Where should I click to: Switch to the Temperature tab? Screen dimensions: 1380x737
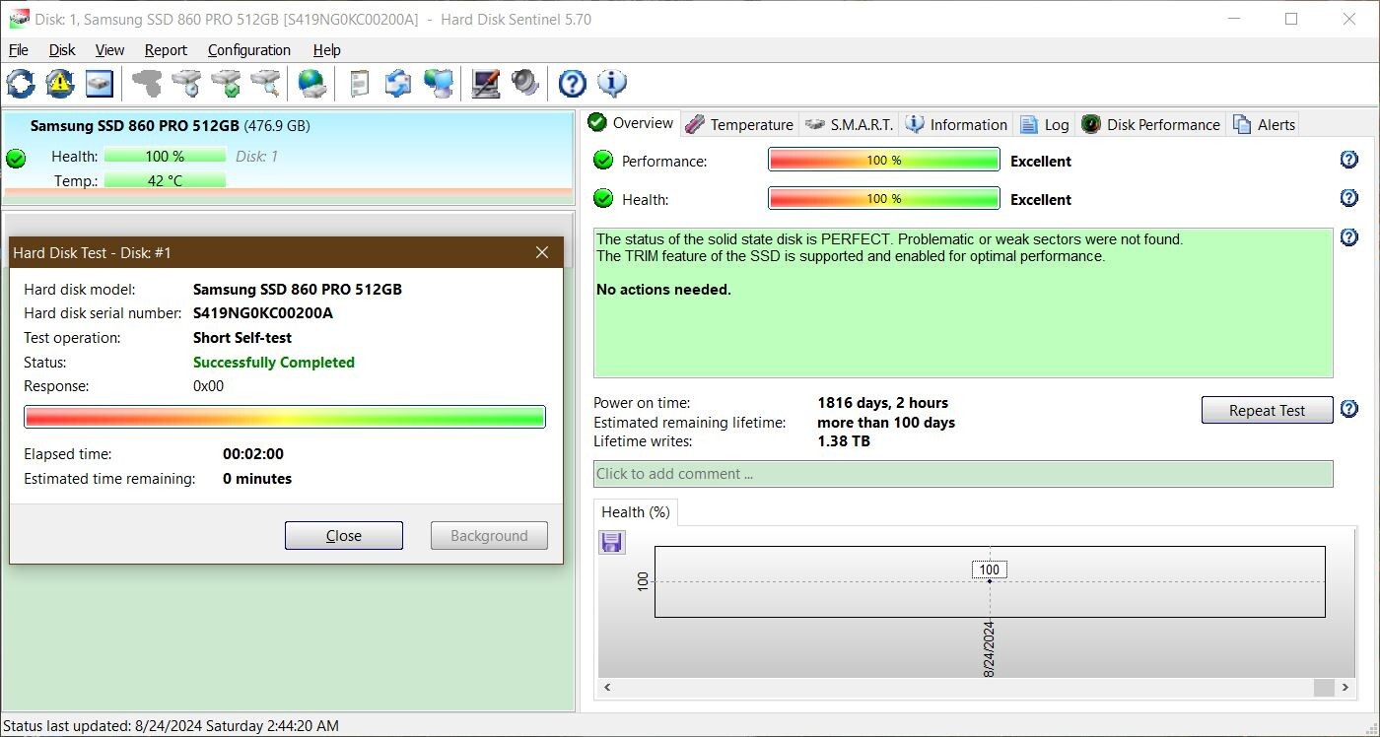click(x=740, y=124)
